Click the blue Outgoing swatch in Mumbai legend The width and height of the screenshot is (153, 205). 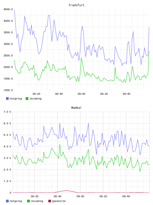click(7, 201)
